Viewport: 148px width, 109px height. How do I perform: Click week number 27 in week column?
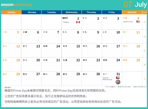144,22
